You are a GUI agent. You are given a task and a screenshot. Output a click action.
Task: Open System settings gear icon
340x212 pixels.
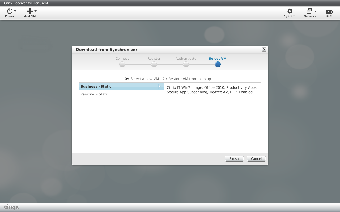(x=290, y=11)
